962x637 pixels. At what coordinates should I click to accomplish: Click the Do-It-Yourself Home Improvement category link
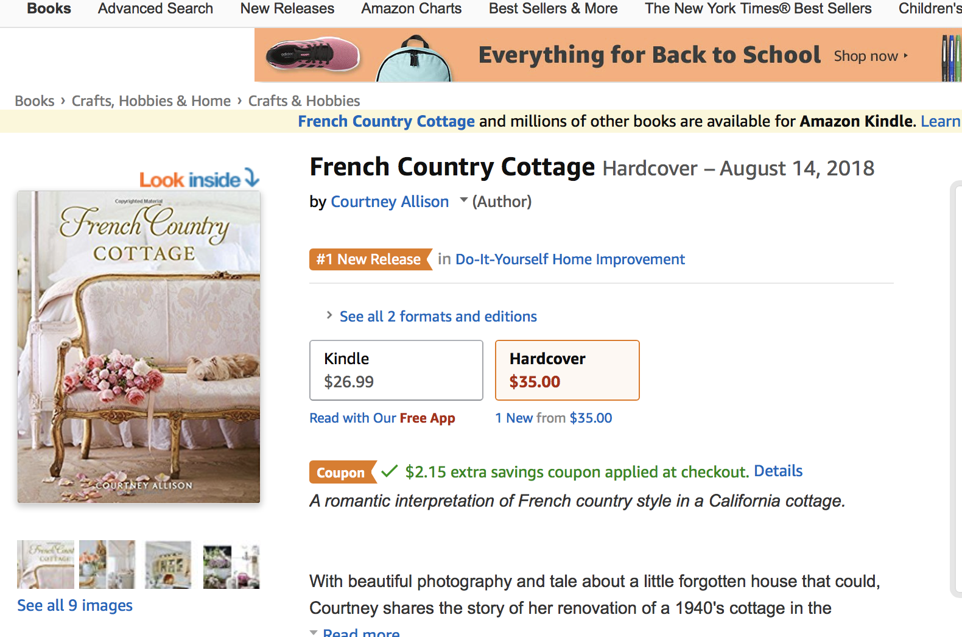[570, 259]
